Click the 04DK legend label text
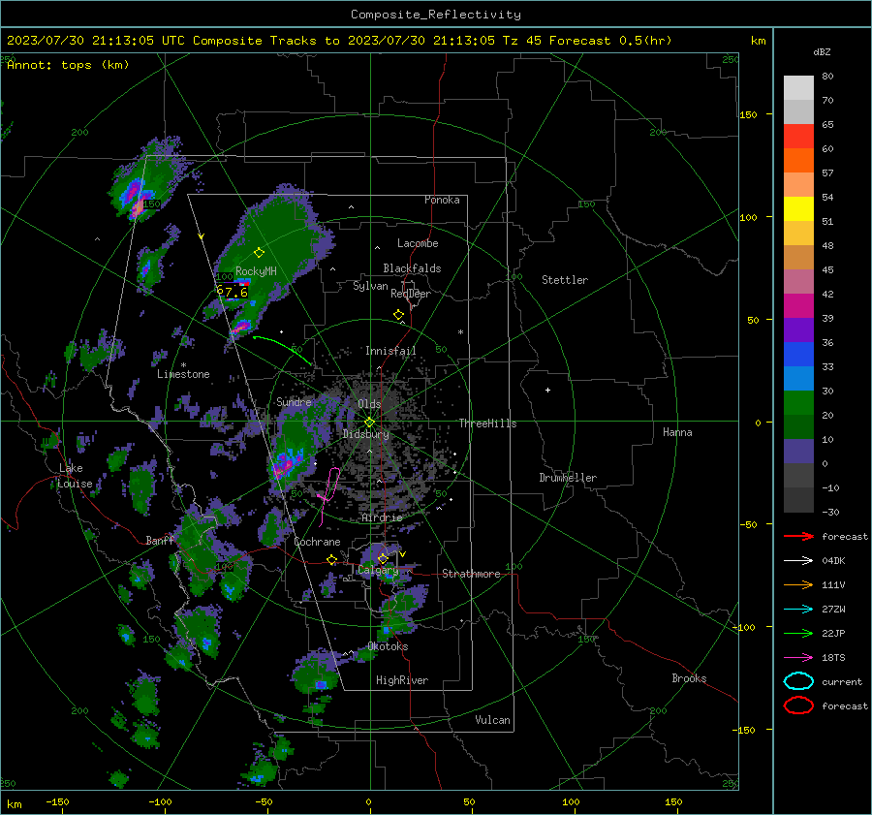The image size is (872, 815). coord(833,561)
